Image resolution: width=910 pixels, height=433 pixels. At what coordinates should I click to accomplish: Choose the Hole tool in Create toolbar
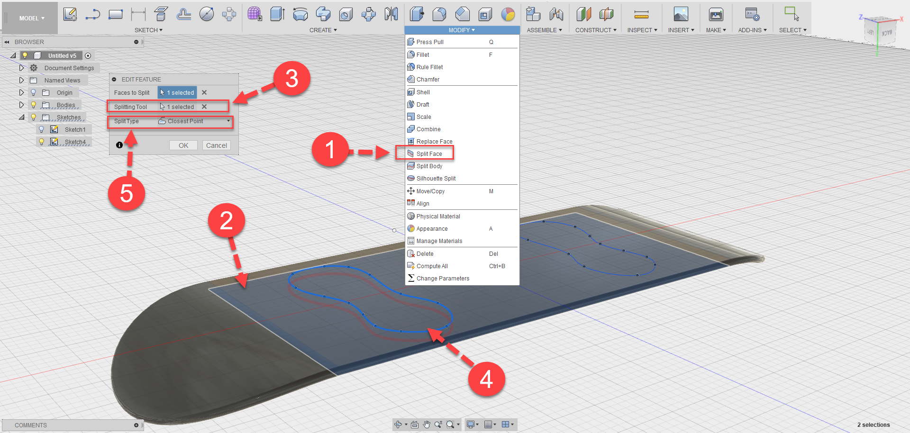pos(346,14)
